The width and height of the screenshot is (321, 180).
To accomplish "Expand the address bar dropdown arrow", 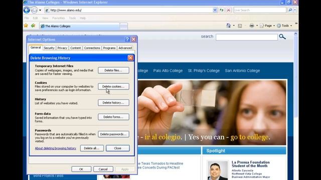I will (215, 10).
